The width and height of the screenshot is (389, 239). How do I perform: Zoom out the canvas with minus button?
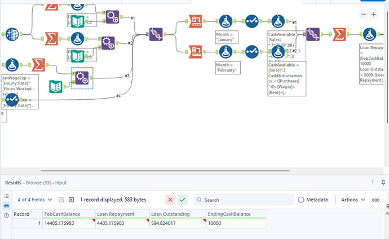click(x=364, y=14)
